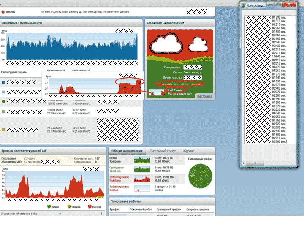
Task: Click the large white cloud in Облачная Сигнализация
Action: tap(166, 44)
